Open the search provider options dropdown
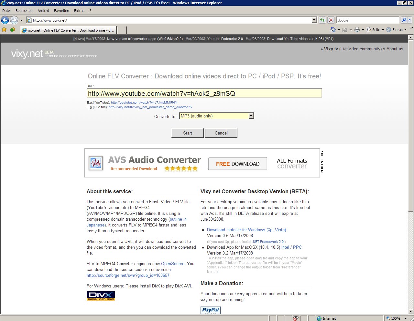 tap(410, 20)
